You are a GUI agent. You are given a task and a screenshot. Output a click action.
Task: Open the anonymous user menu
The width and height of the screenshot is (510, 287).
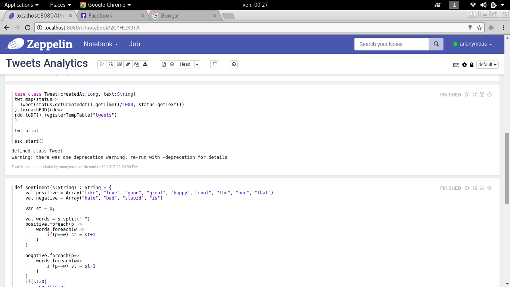coord(473,44)
